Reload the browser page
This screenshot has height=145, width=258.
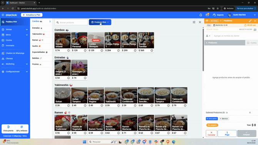(x=12, y=8)
